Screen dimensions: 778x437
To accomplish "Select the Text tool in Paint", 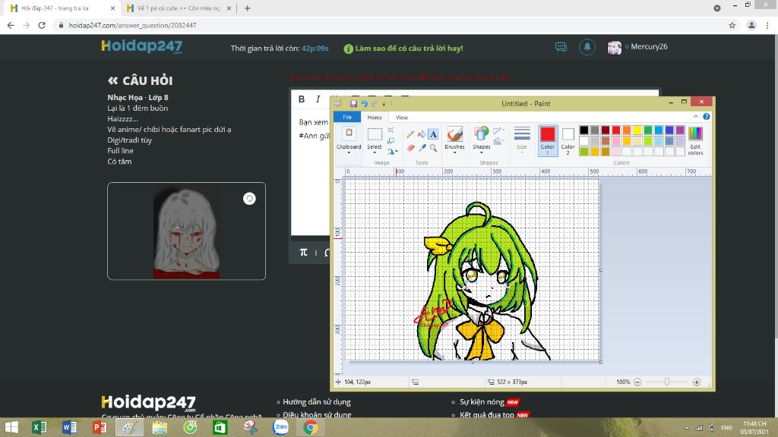I will [x=433, y=134].
